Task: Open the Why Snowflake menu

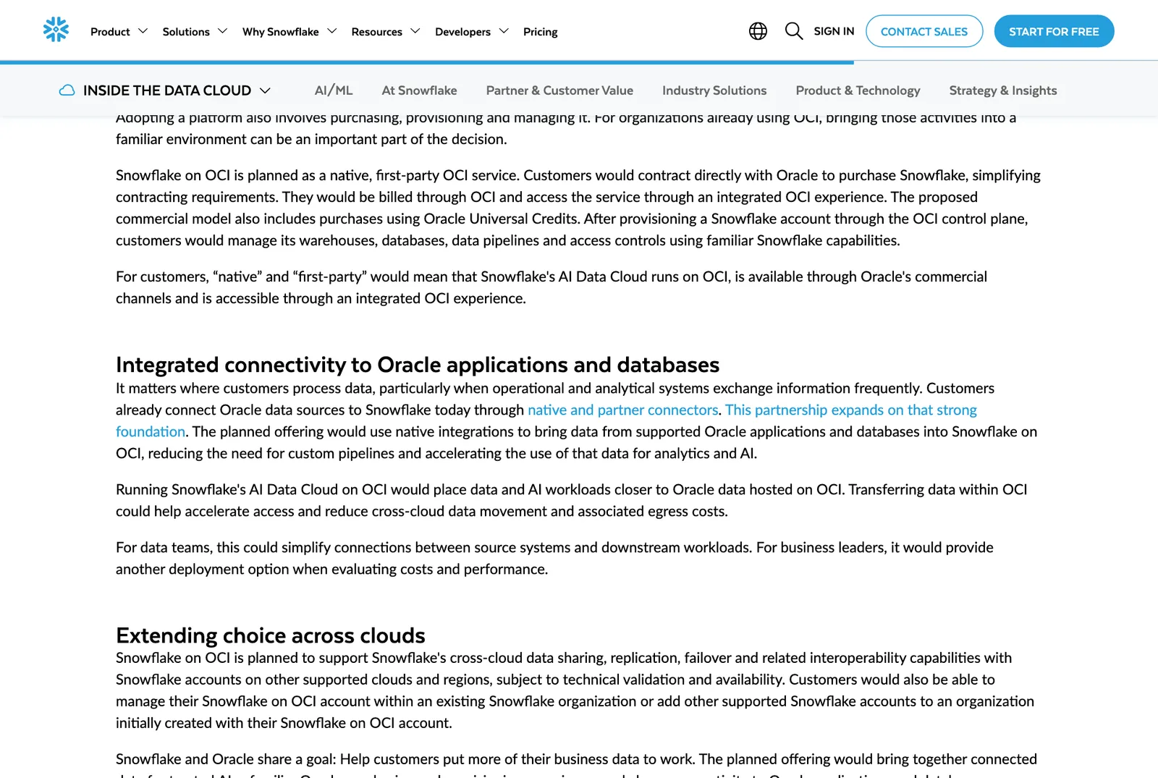Action: [x=281, y=32]
